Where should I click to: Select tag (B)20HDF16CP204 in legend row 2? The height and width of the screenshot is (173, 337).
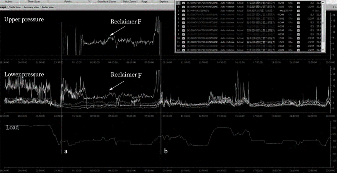pos(203,7)
